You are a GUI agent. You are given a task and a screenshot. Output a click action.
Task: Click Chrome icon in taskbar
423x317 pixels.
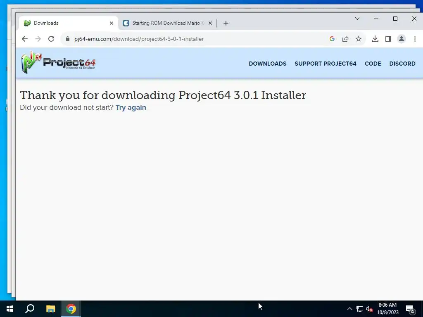[x=71, y=309]
